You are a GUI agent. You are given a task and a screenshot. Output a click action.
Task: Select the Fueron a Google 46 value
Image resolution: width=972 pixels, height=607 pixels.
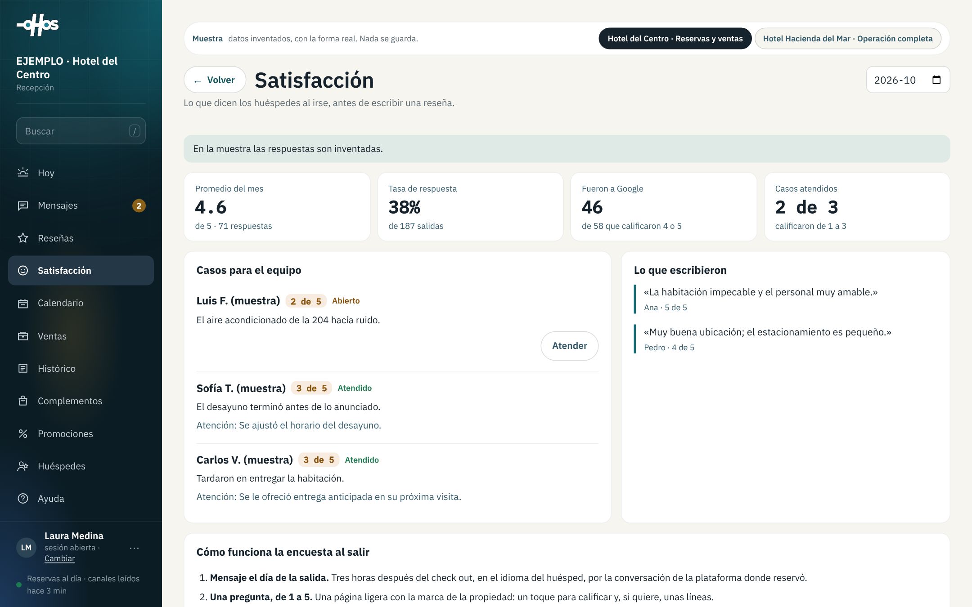pyautogui.click(x=592, y=207)
